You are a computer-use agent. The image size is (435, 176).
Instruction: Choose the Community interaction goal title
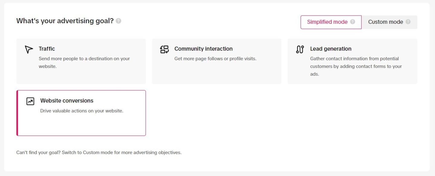[x=203, y=49]
